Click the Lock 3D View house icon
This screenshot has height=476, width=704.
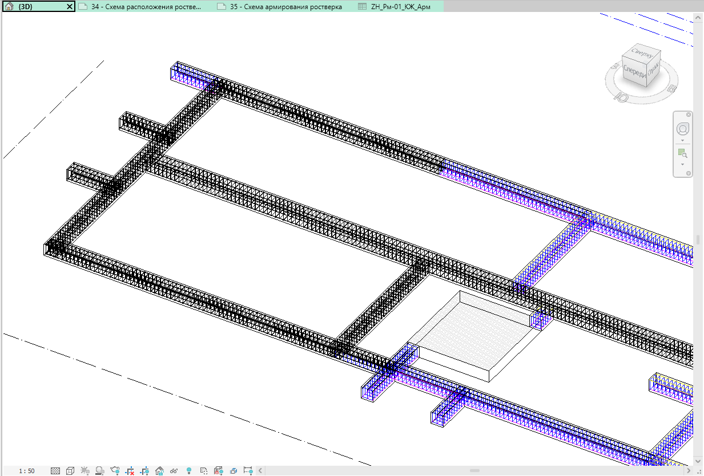pos(159,471)
